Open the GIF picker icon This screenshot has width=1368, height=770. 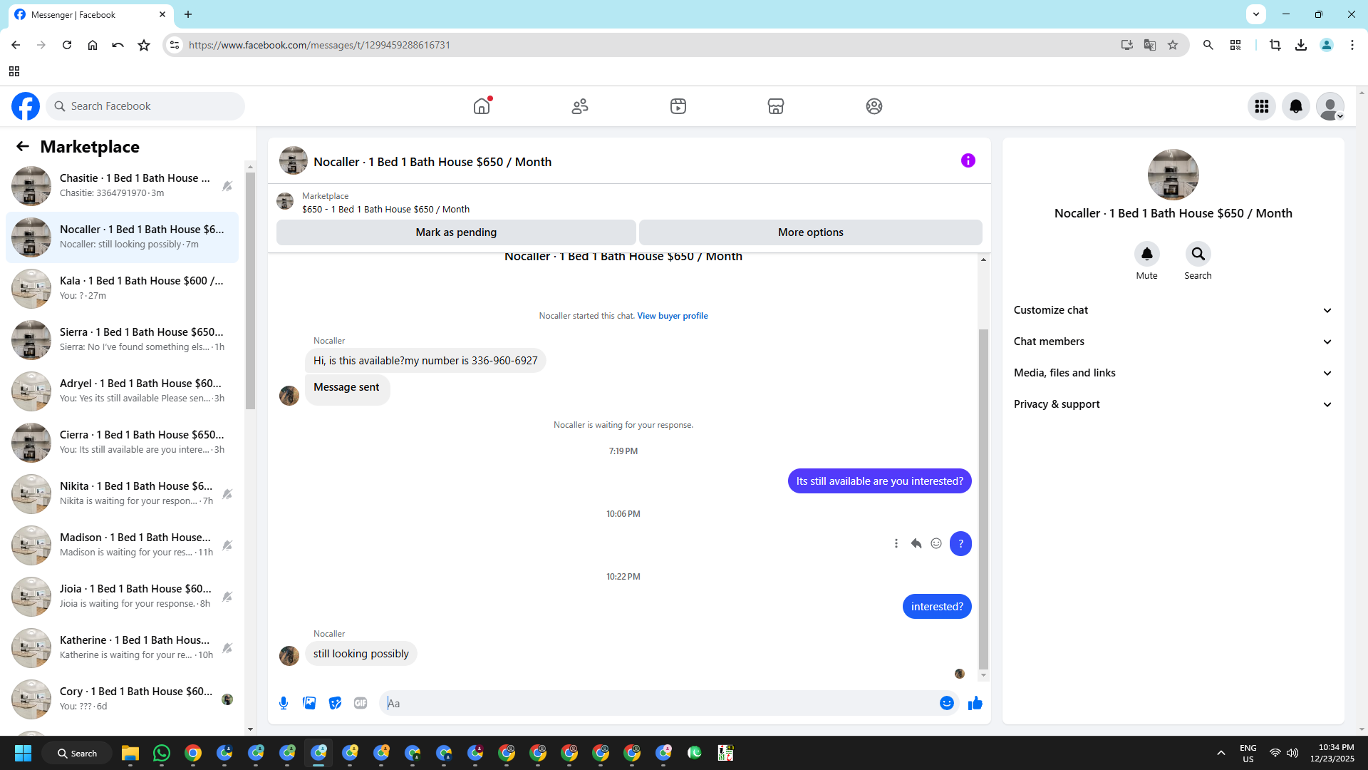361,703
